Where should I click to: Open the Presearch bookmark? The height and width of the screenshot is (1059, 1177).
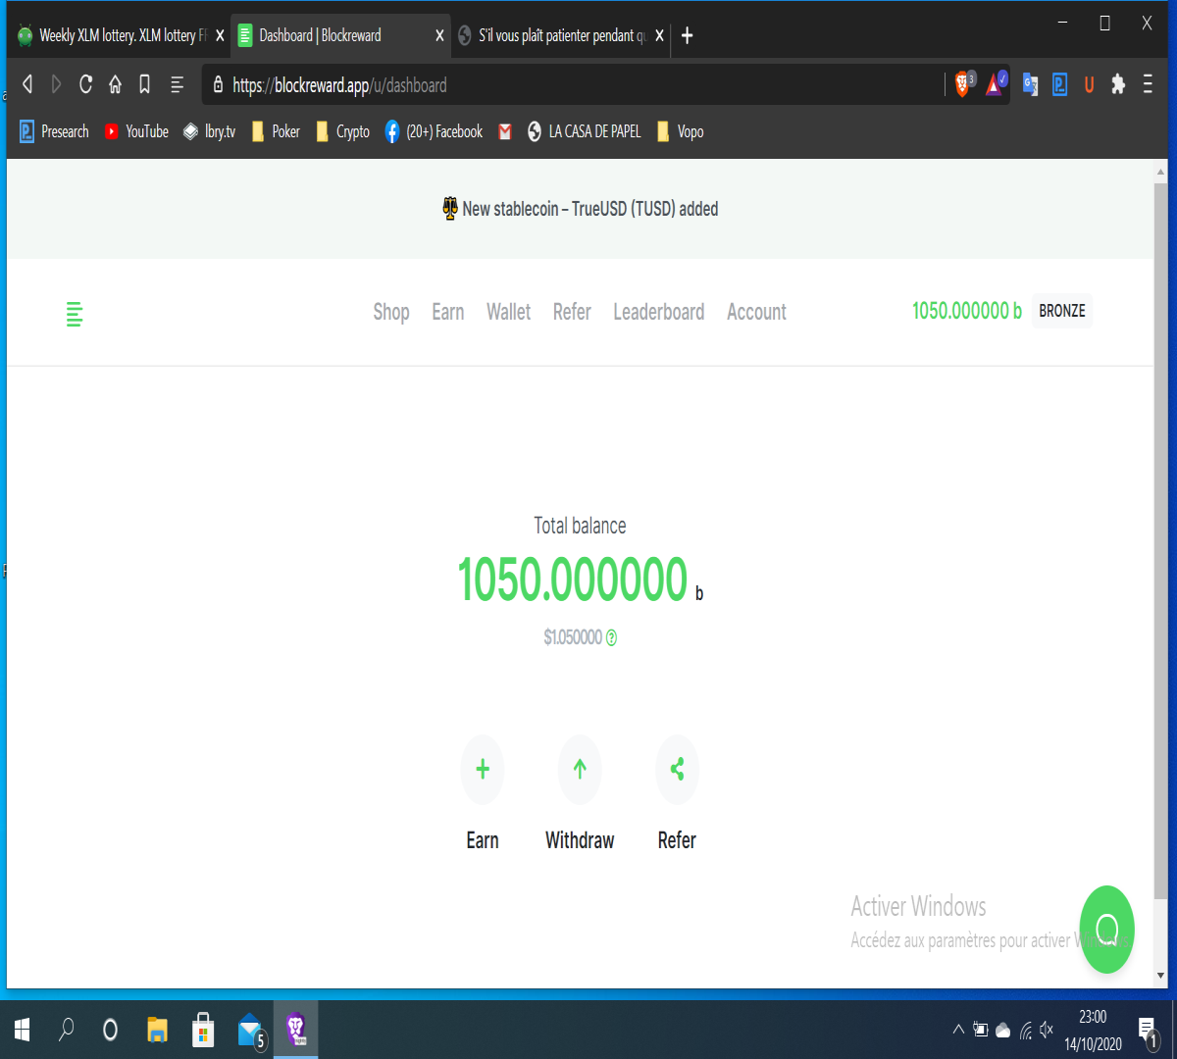pyautogui.click(x=55, y=131)
